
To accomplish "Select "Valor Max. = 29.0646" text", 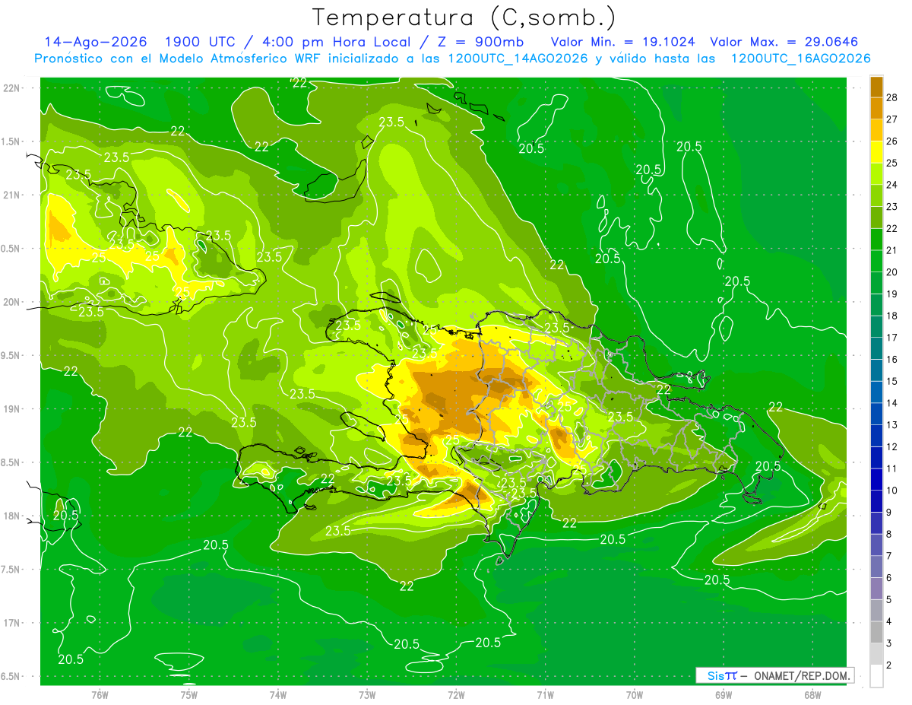I will tap(784, 42).
